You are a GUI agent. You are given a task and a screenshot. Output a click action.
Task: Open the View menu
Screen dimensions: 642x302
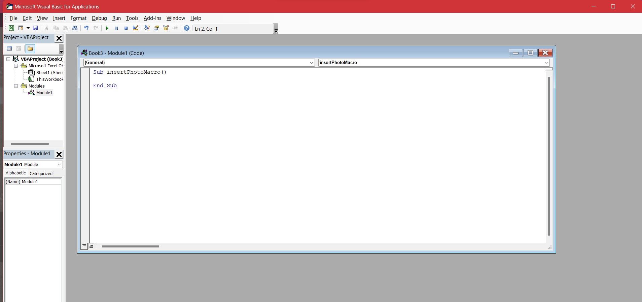(x=42, y=18)
